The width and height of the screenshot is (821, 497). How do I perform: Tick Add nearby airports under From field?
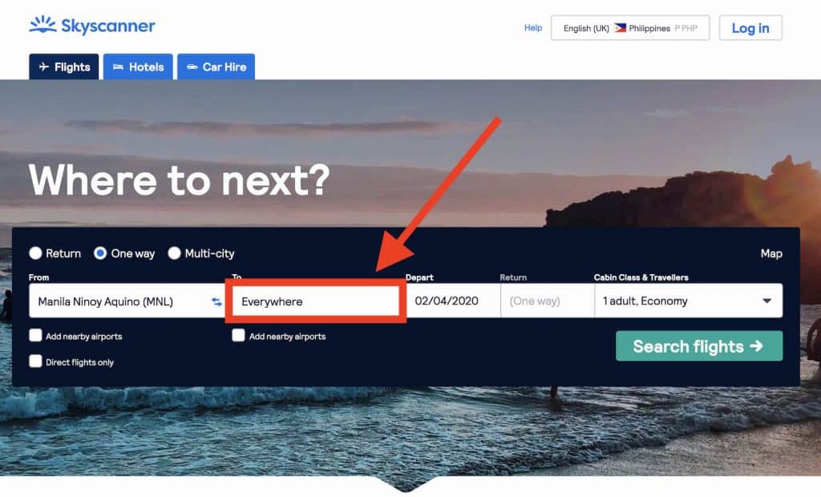point(35,336)
